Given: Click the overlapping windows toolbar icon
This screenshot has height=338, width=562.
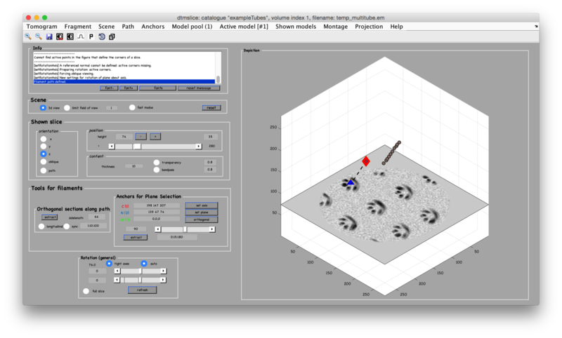Looking at the screenshot, I should pos(112,36).
